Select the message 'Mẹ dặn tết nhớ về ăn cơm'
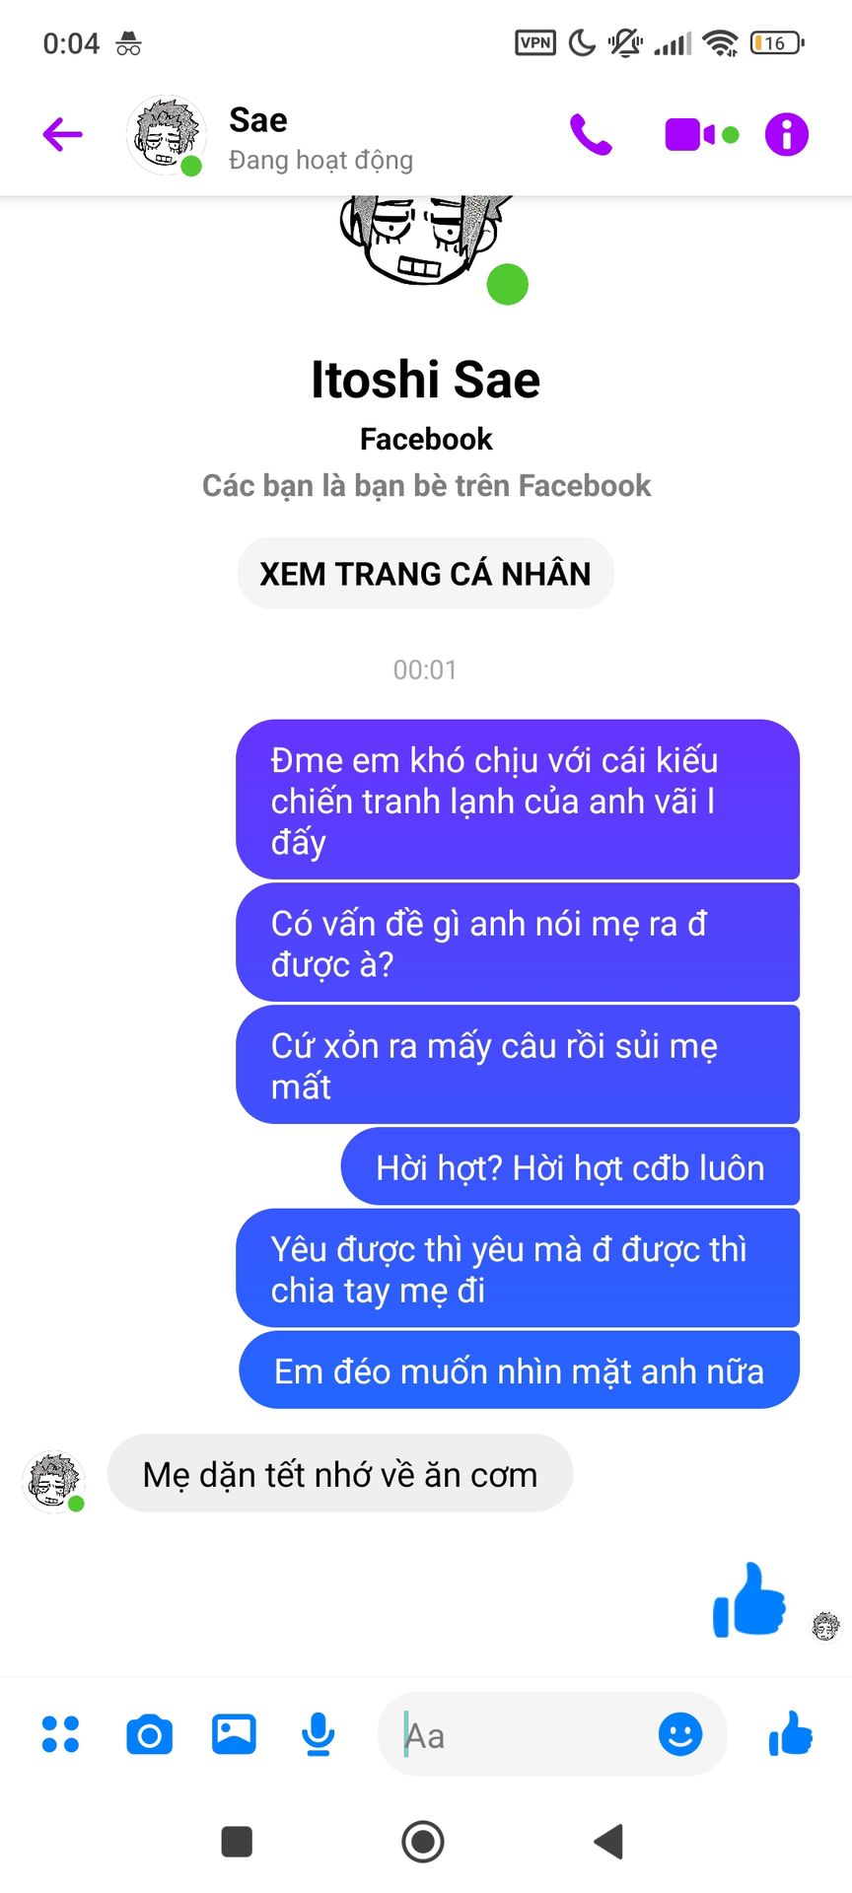Screen dimensions: 852x1893 pos(340,1474)
